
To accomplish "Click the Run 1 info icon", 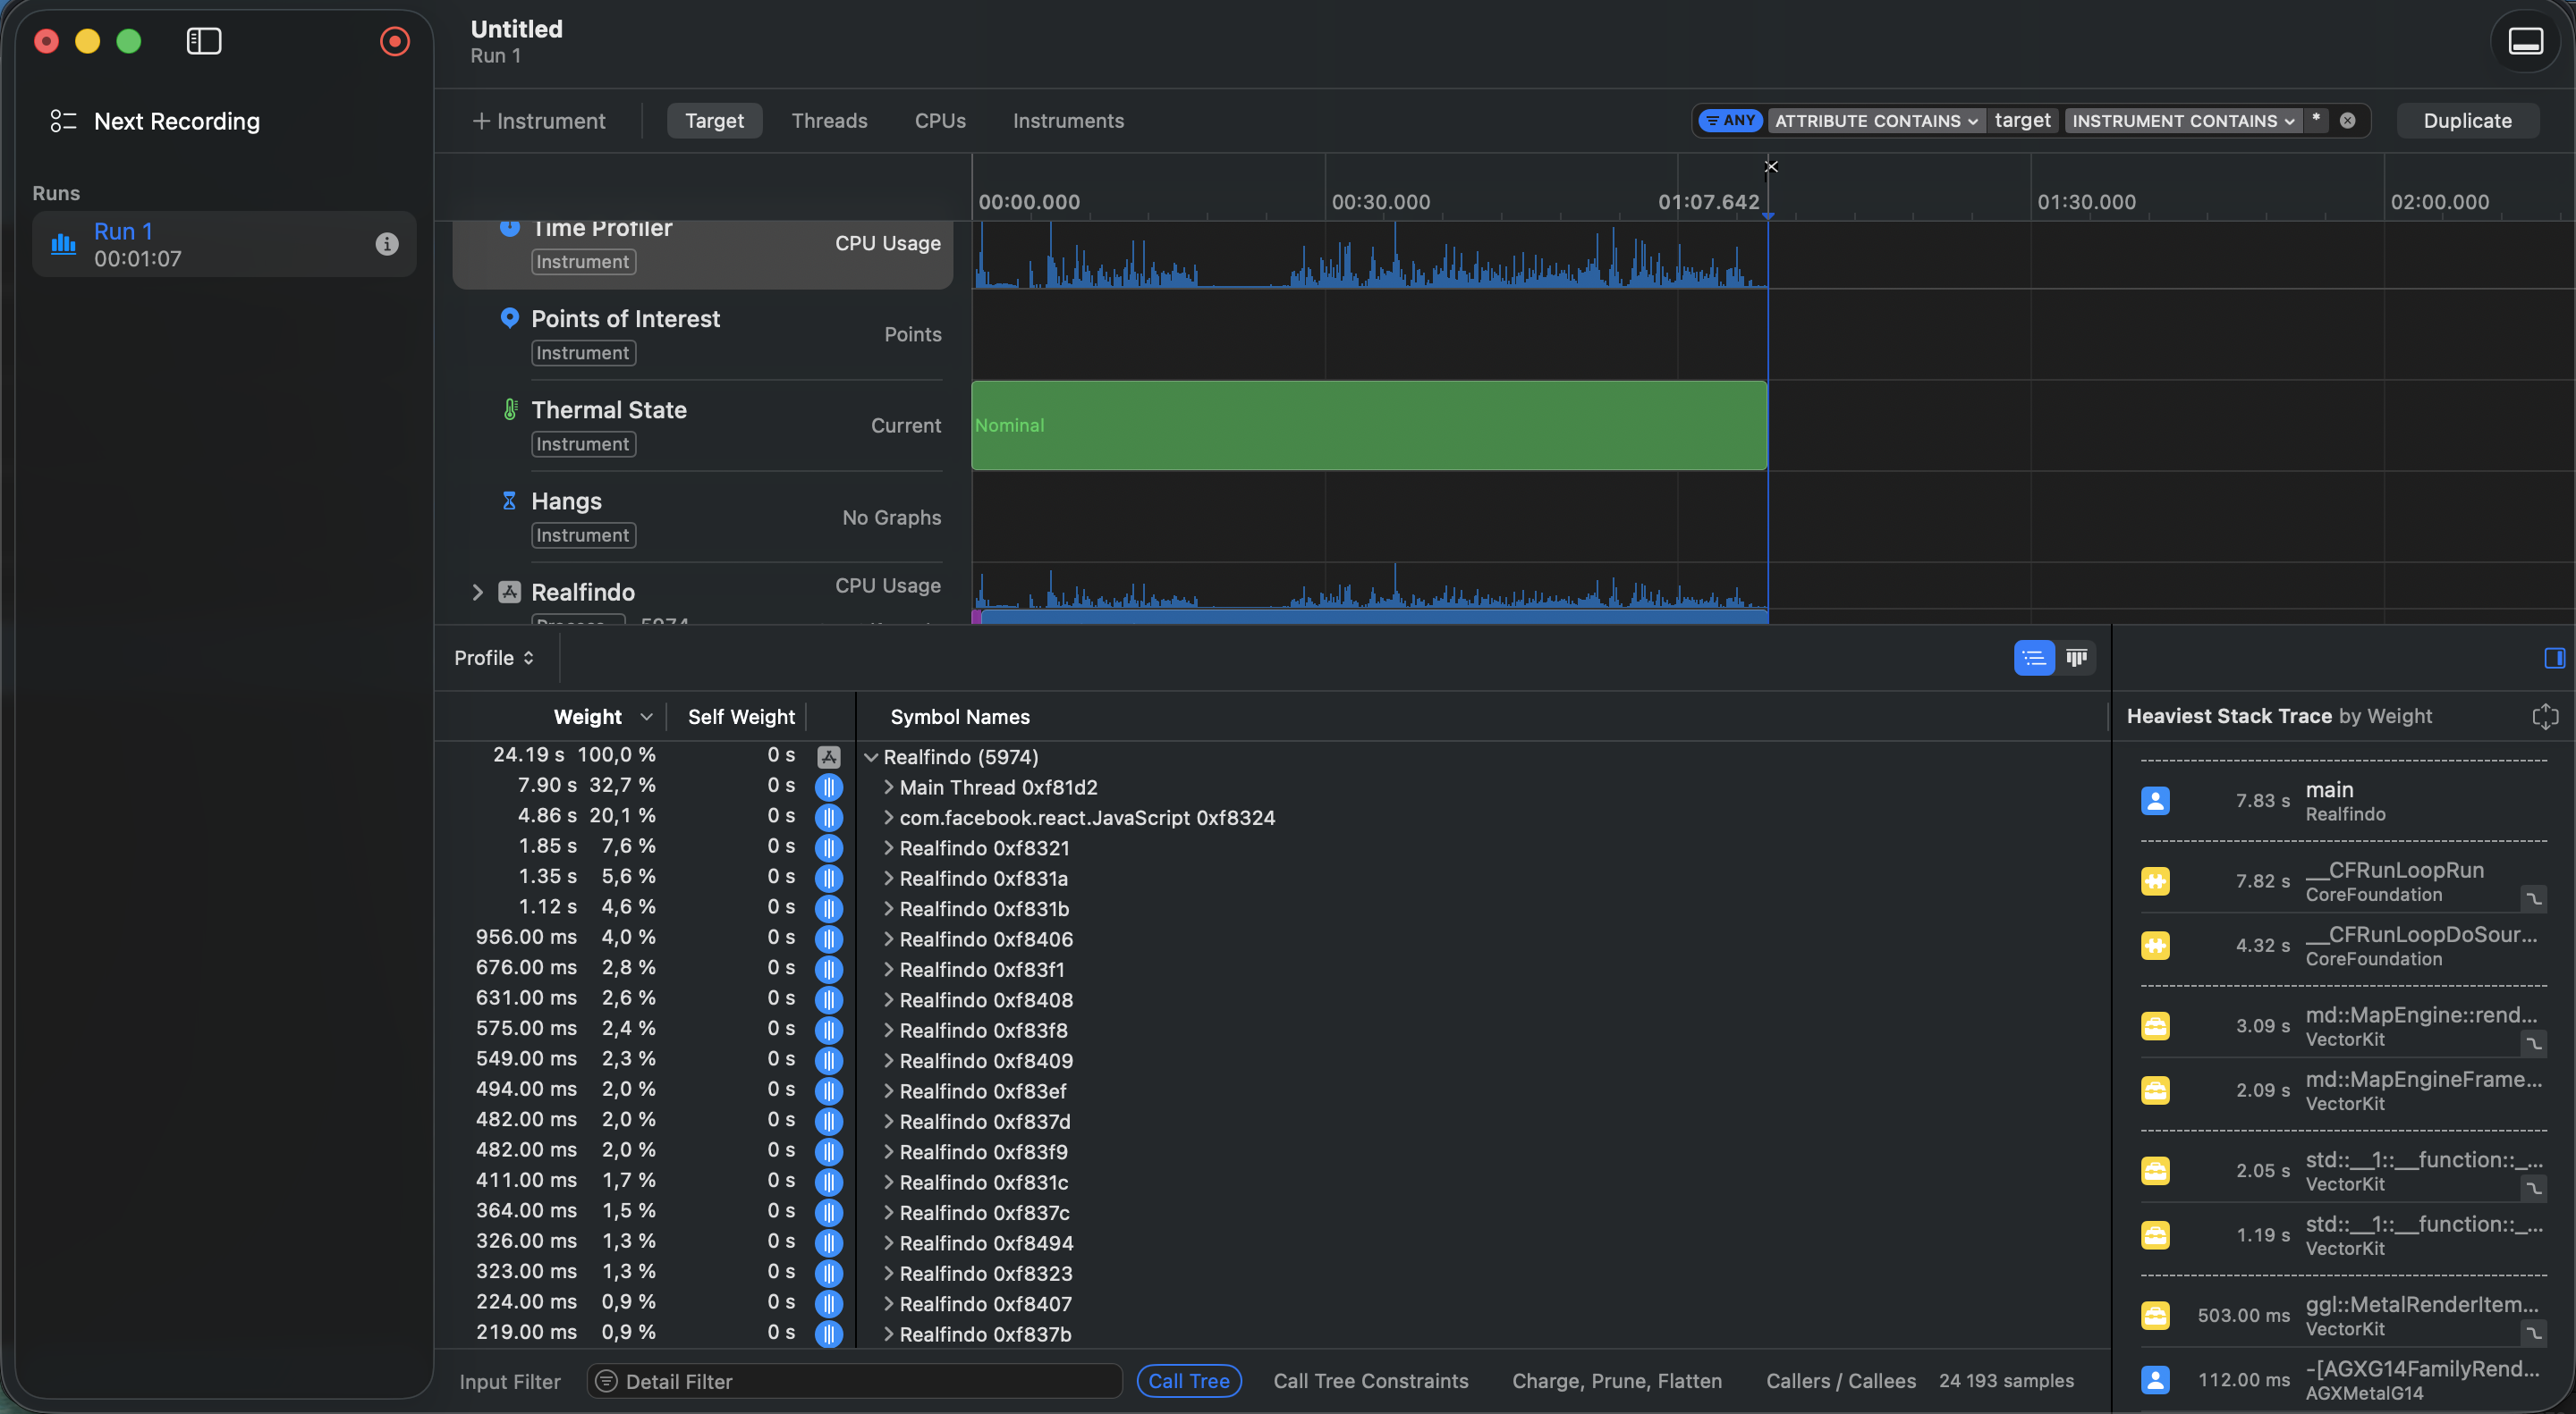I will click(x=387, y=244).
